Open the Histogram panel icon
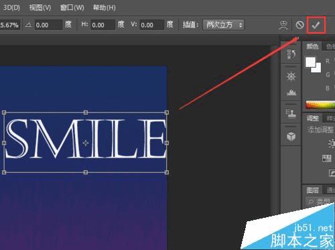The height and width of the screenshot is (250, 335). 291,92
